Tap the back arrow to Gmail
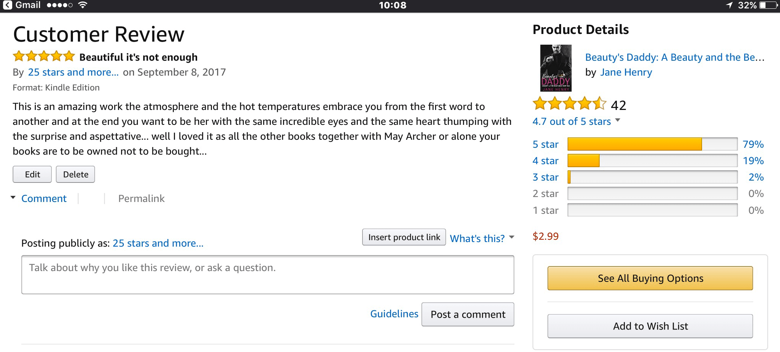Viewport: 780px width, 352px height. (x=7, y=5)
